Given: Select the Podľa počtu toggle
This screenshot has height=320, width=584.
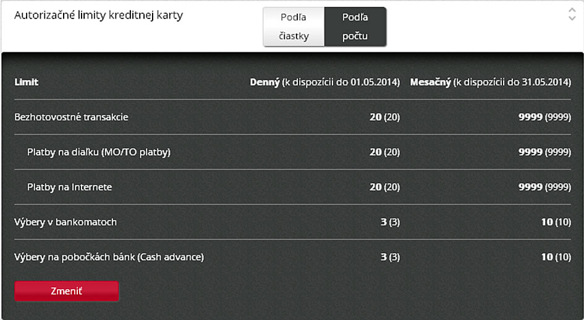Looking at the screenshot, I should point(355,27).
